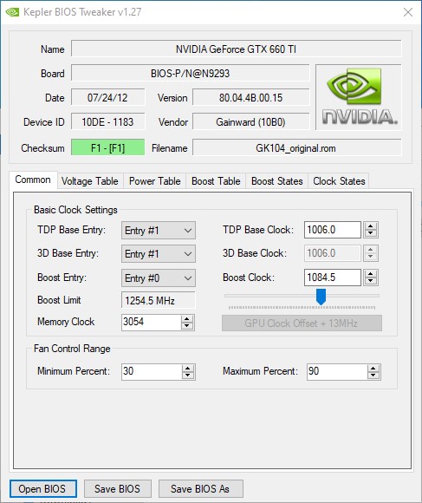Click the disabled 3D Base Clock field

333,253
